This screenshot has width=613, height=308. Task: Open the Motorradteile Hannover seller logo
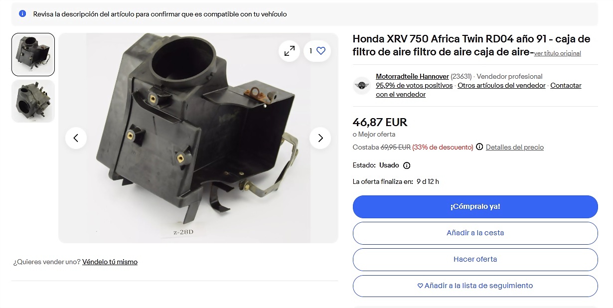pyautogui.click(x=362, y=86)
